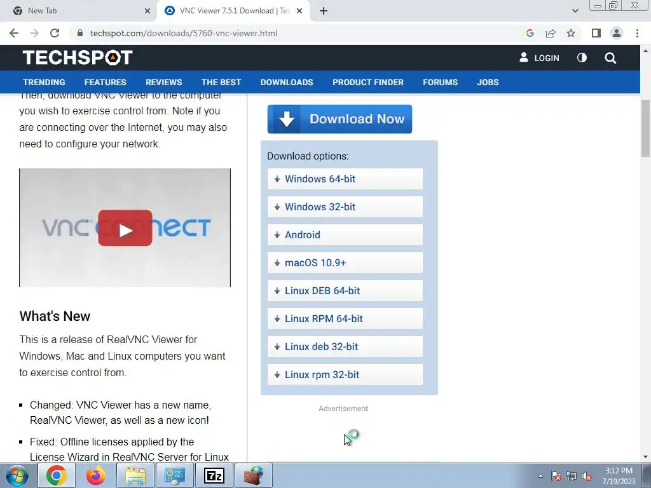Click the scrollbar up arrow

coord(645,51)
